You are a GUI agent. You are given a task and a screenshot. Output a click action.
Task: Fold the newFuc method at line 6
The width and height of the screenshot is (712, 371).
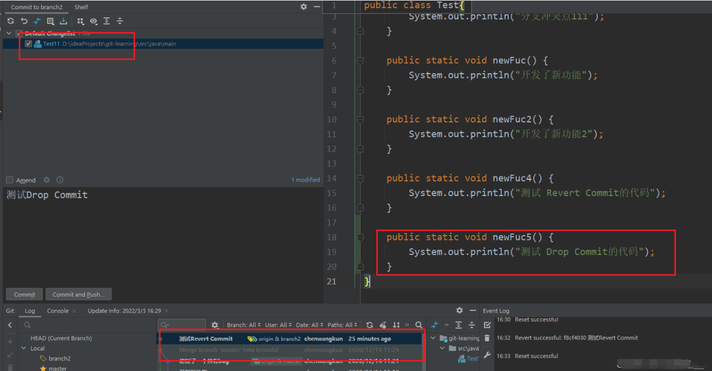360,61
